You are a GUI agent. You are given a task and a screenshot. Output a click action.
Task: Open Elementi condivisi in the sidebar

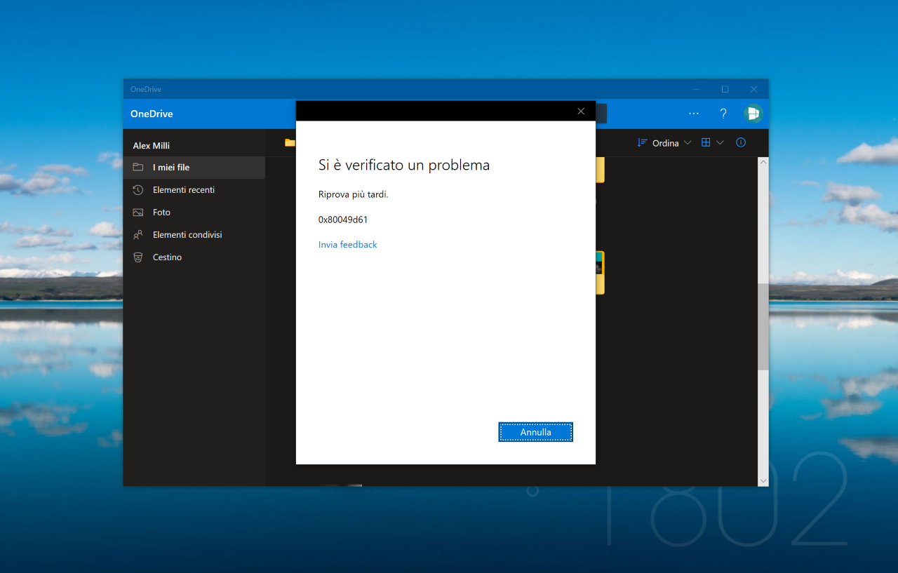pos(194,235)
